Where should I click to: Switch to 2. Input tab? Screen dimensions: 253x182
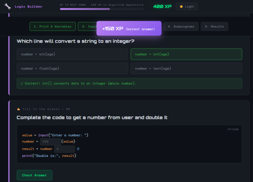click(87, 26)
